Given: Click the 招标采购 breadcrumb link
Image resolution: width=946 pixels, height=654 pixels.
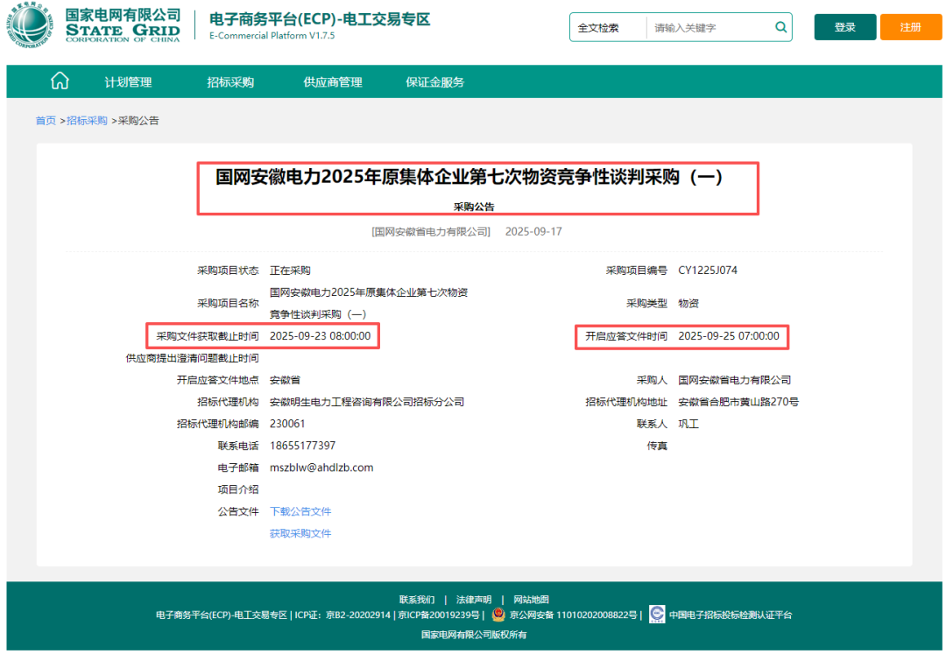Looking at the screenshot, I should coord(87,120).
